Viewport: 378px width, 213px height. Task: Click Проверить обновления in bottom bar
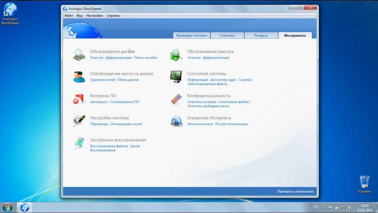(x=295, y=191)
